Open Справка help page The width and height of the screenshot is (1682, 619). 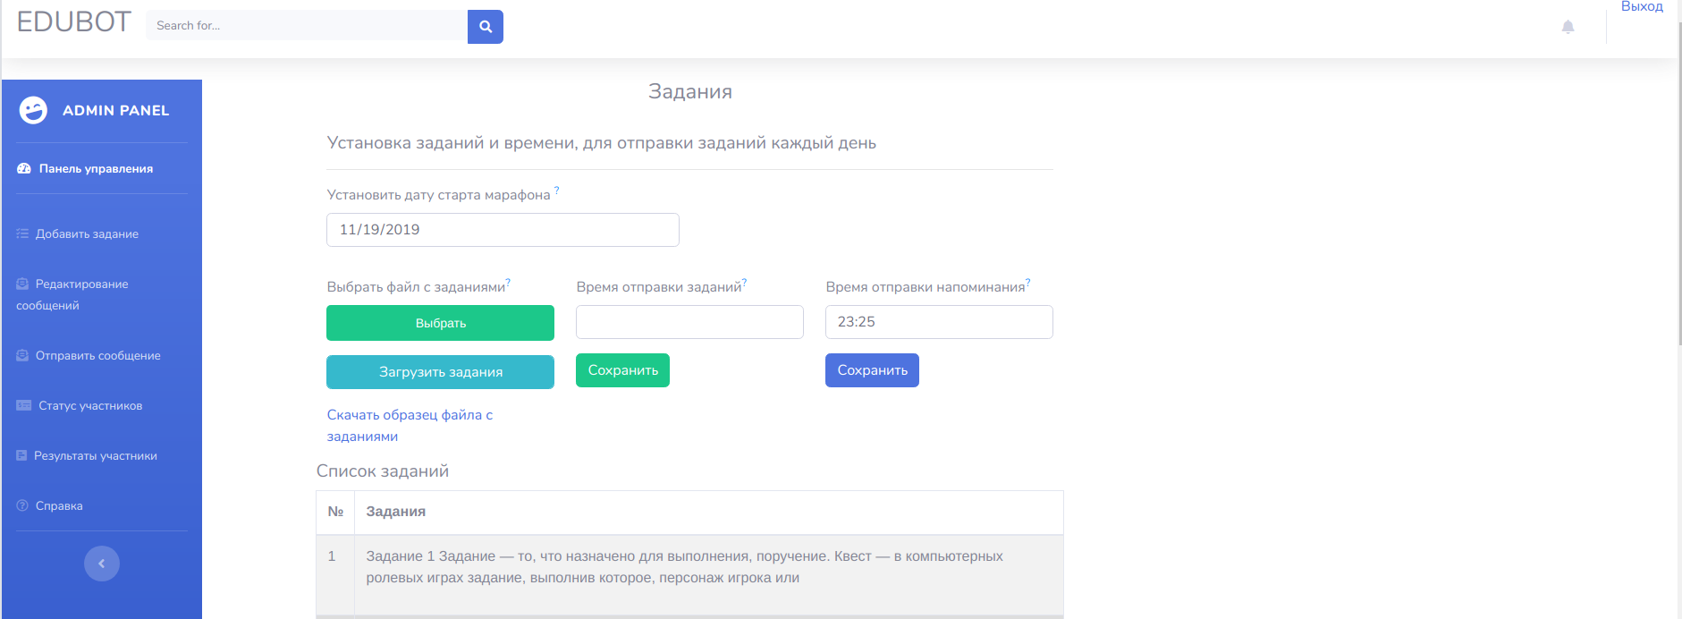pos(59,506)
